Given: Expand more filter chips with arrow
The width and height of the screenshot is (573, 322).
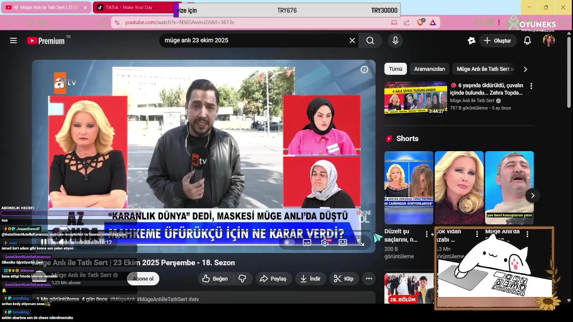Looking at the screenshot, I should pyautogui.click(x=525, y=69).
